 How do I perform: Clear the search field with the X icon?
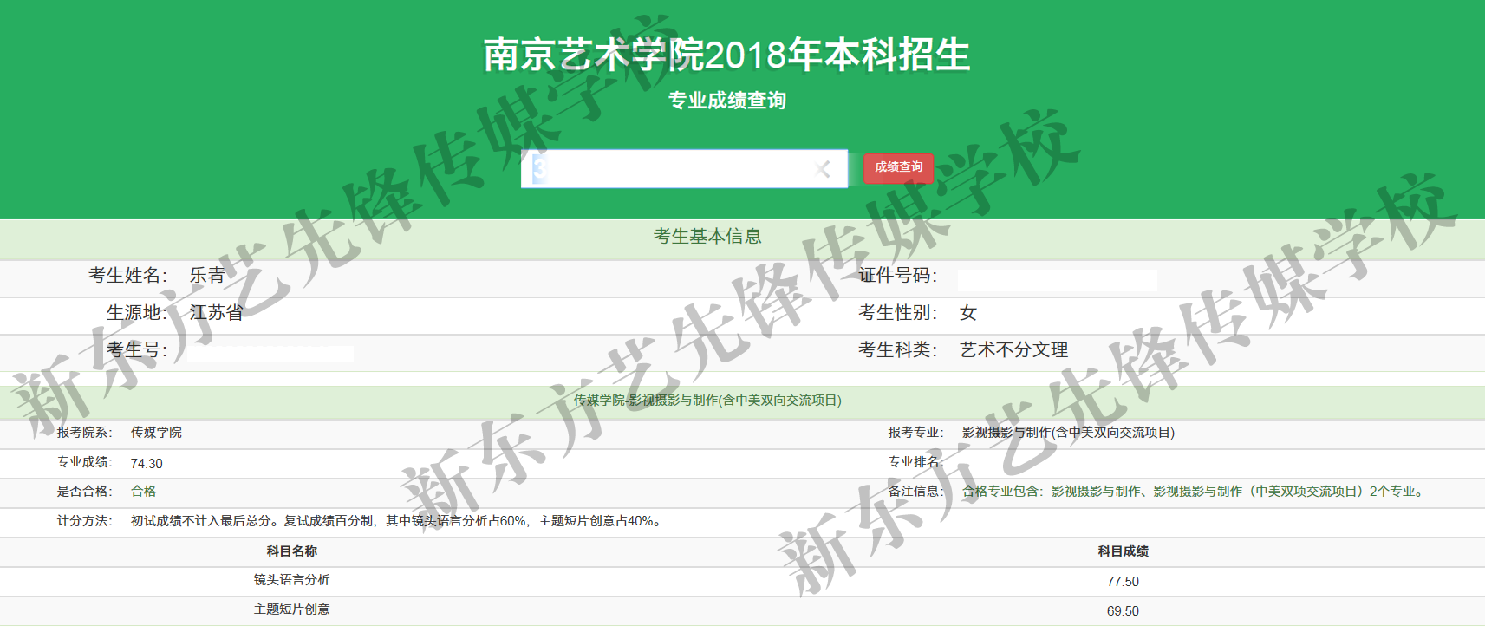[x=823, y=169]
